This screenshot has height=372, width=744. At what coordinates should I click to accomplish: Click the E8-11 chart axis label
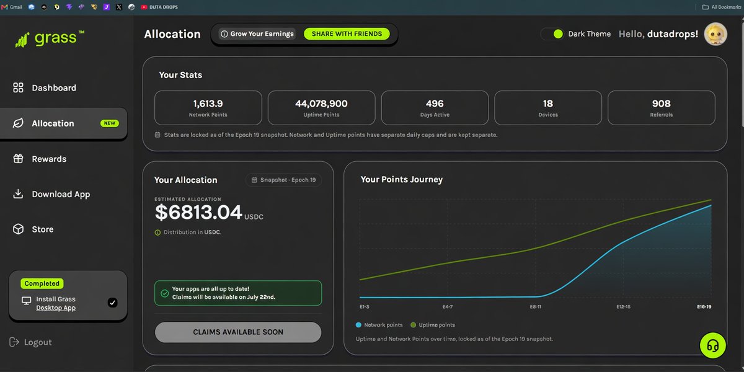[x=536, y=307]
